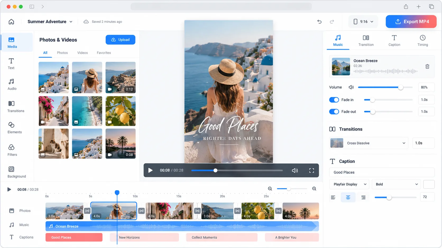Open the 9:16 aspect ratio dropdown
Viewport: 442px width, 248px height.
coord(363,22)
